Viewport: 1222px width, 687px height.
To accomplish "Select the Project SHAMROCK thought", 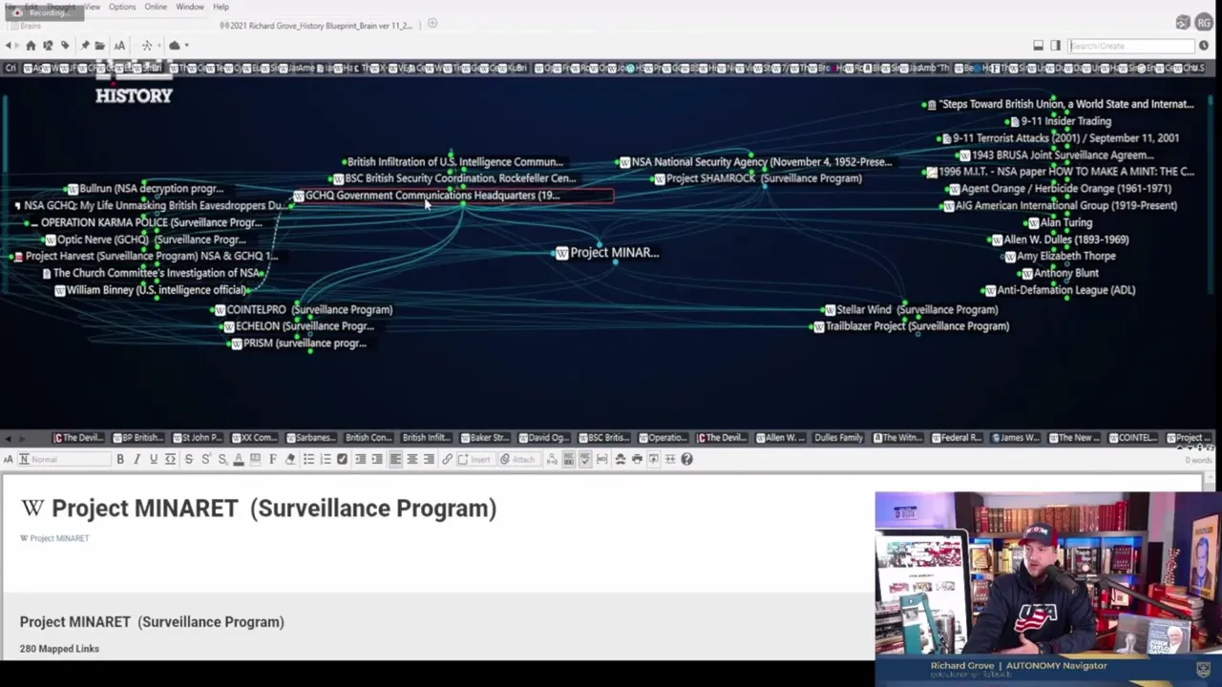I will point(757,178).
